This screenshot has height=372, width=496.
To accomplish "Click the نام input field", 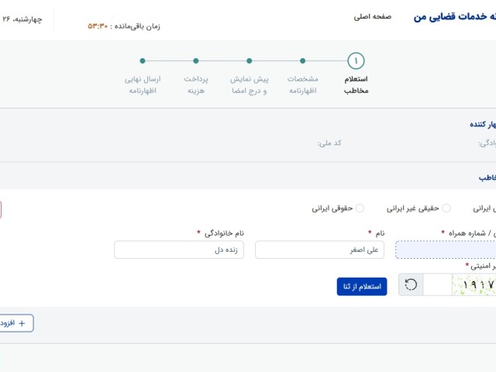I will [319, 250].
